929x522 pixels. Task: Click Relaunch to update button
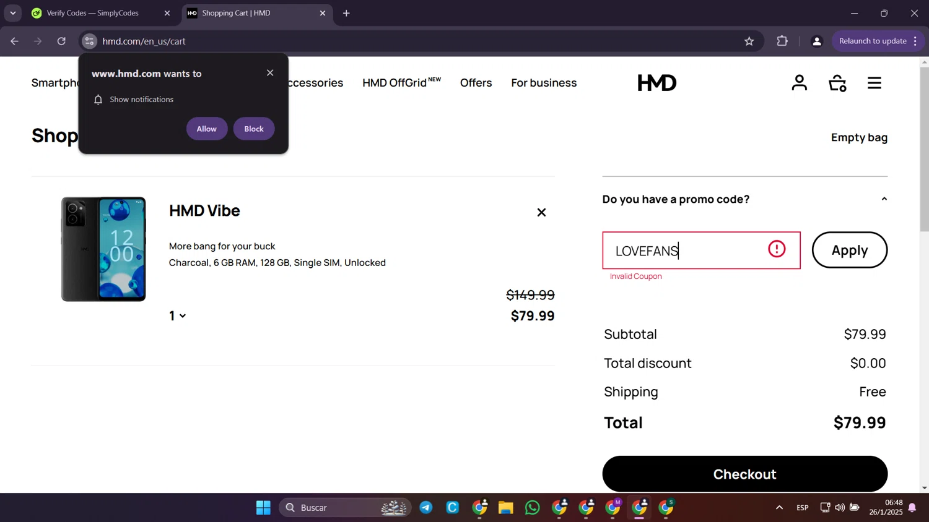coord(872,41)
